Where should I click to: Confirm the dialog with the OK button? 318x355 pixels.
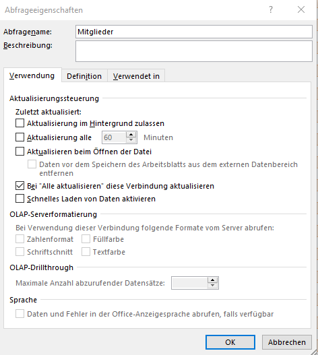230,342
